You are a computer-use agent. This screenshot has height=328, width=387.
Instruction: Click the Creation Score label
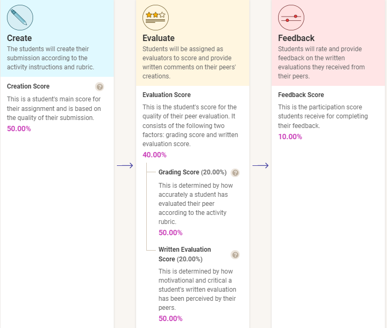(28, 86)
